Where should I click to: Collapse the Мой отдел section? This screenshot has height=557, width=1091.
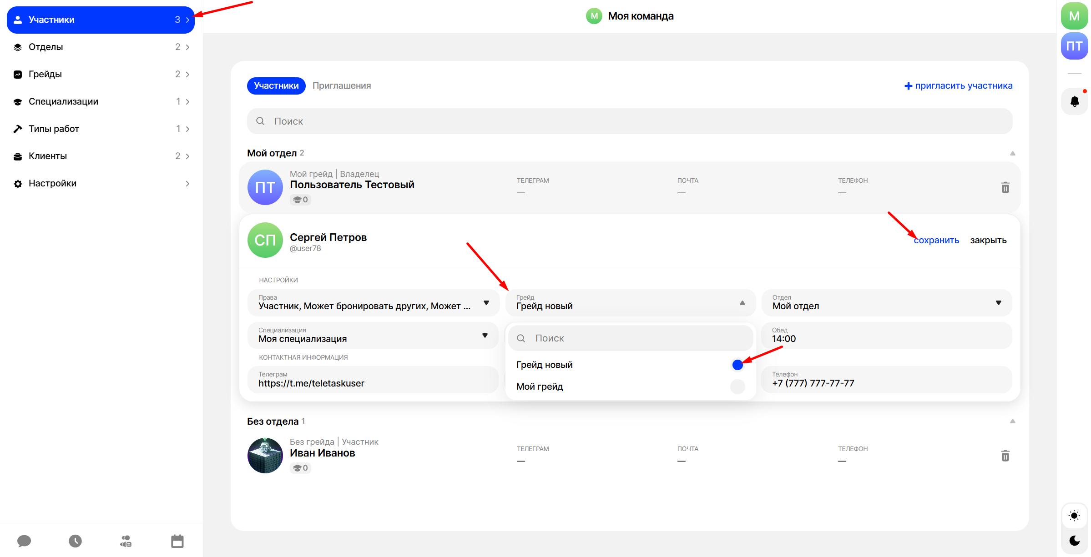coord(1012,153)
